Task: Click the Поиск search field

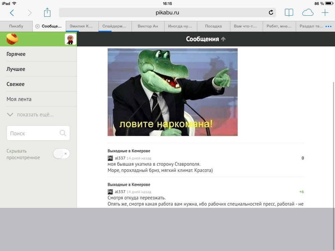Action: [33, 133]
